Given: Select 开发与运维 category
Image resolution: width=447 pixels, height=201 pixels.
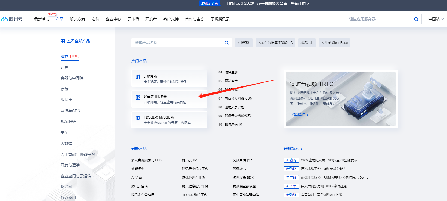Looking at the screenshot, I should click(x=70, y=165).
